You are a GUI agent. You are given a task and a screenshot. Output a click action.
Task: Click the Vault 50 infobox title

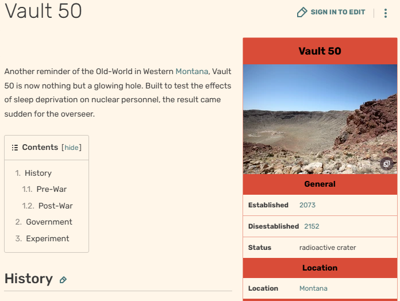(x=320, y=51)
